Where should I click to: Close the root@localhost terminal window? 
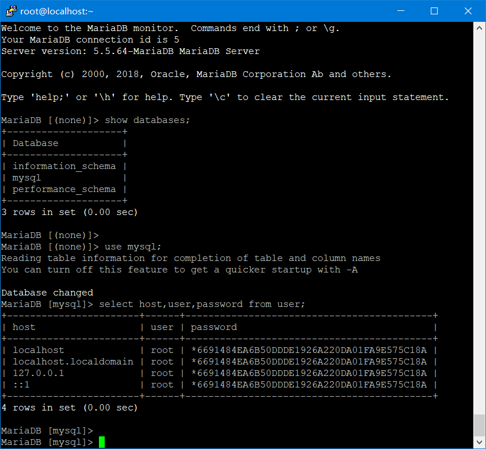pyautogui.click(x=468, y=11)
